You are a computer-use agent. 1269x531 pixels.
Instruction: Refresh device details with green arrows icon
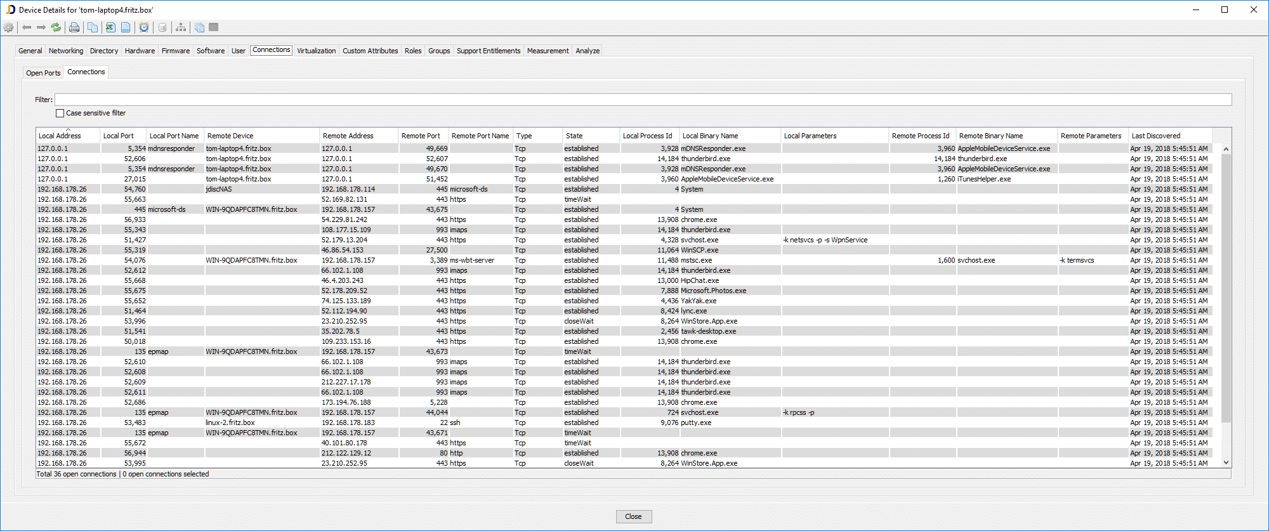coord(56,27)
